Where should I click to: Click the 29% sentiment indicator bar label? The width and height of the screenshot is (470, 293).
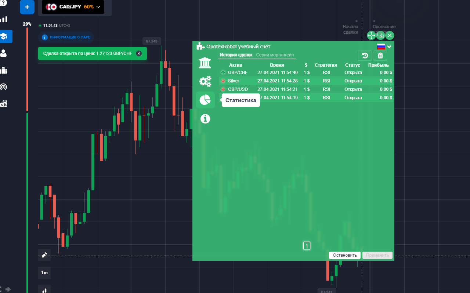pos(27,24)
